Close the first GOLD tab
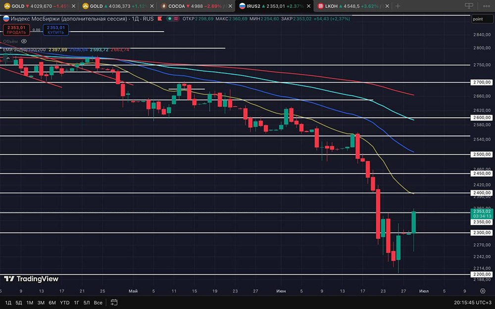This screenshot has width=495, height=309. (x=74, y=6)
